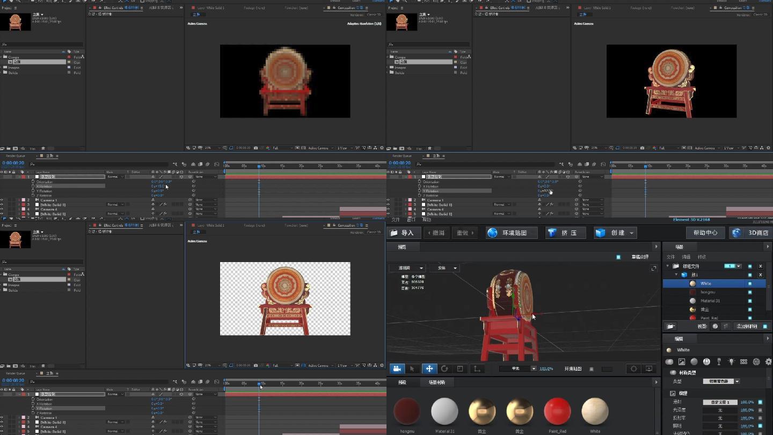Open the 帮助中心 help center
Image resolution: width=773 pixels, height=435 pixels.
[705, 233]
